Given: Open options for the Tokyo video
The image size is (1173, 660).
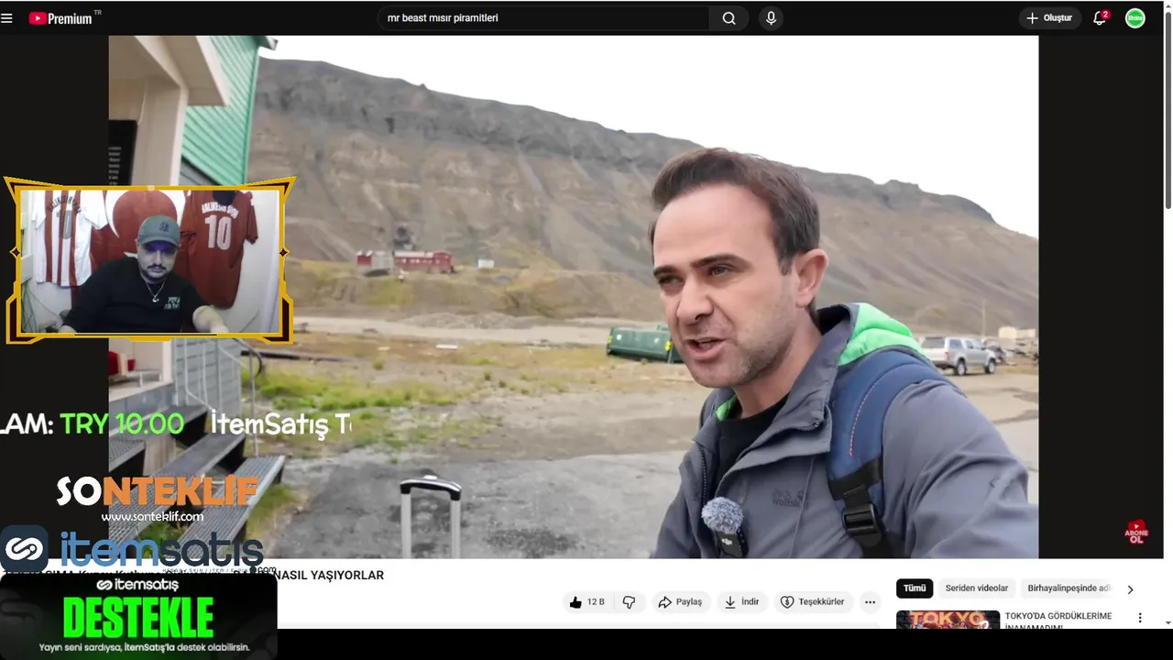Looking at the screenshot, I should click(1140, 618).
